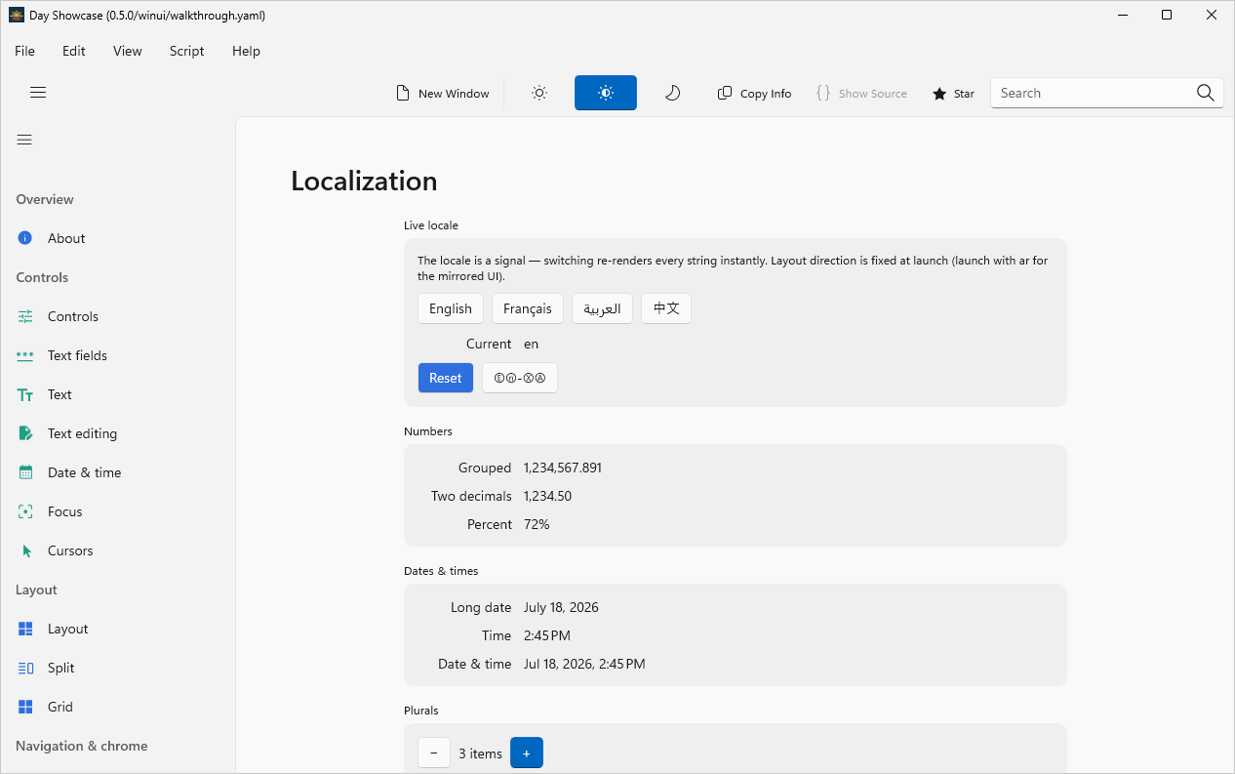Click the Star label in the toolbar
The width and height of the screenshot is (1235, 774).
[964, 94]
